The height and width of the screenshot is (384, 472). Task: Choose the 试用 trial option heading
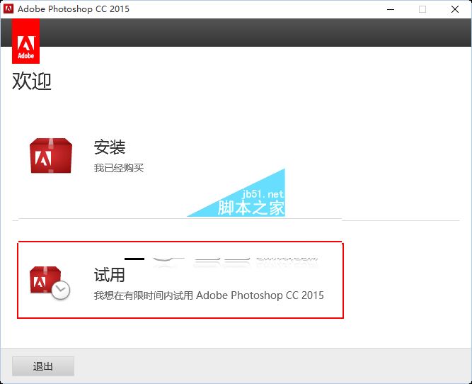tap(110, 273)
